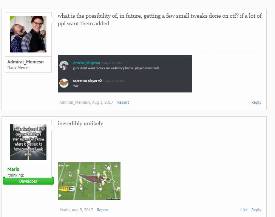The image size is (275, 217).
Task: Report Mario's post
Action: [x=103, y=210]
